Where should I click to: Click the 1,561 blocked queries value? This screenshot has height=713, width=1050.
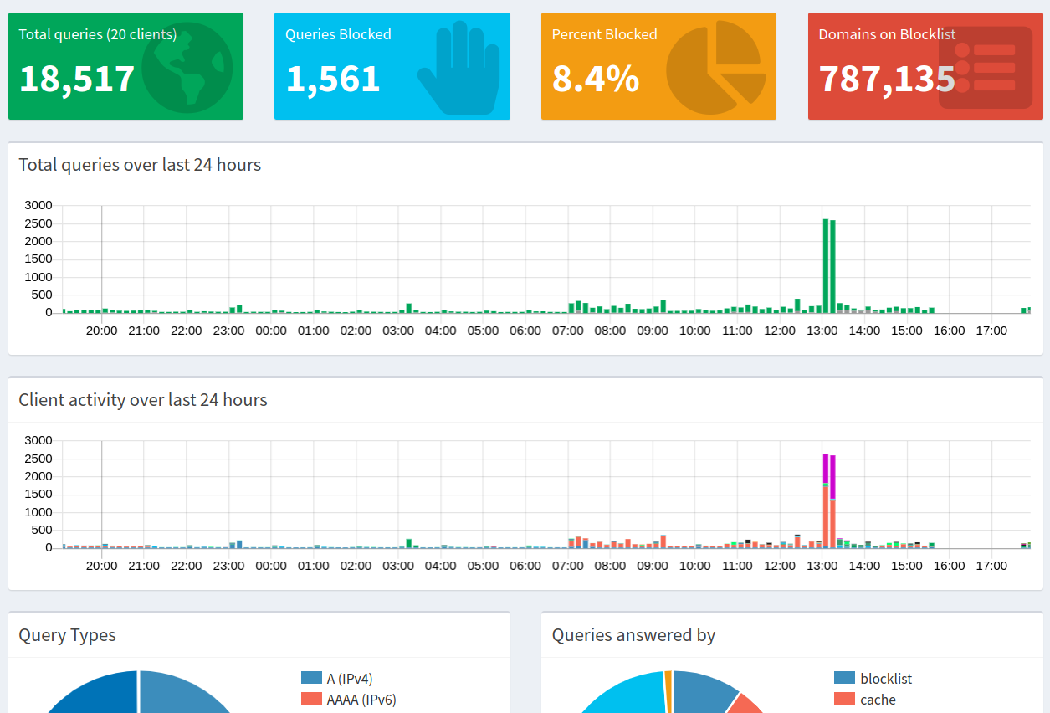tap(333, 79)
